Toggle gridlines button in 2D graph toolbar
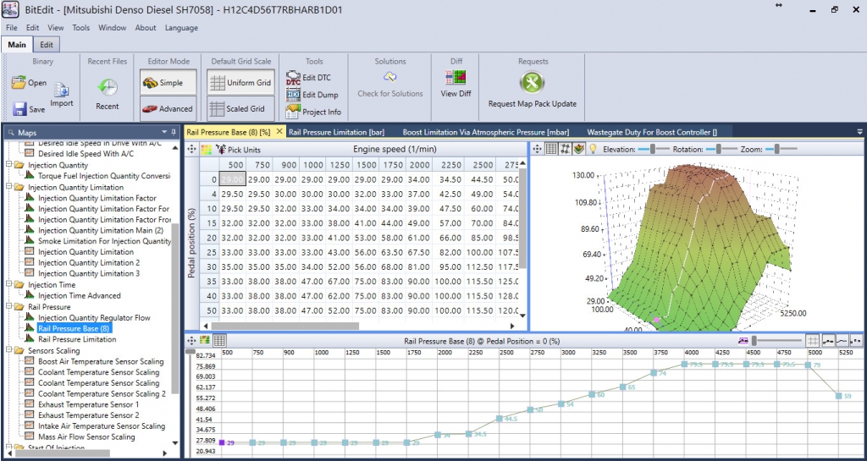This screenshot has width=867, height=461. click(812, 341)
